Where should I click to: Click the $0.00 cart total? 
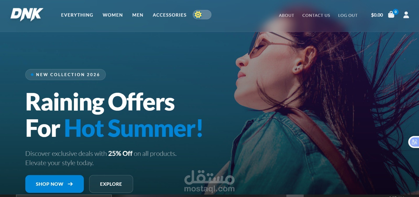tap(377, 15)
